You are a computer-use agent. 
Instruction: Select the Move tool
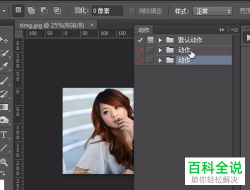tap(3, 39)
